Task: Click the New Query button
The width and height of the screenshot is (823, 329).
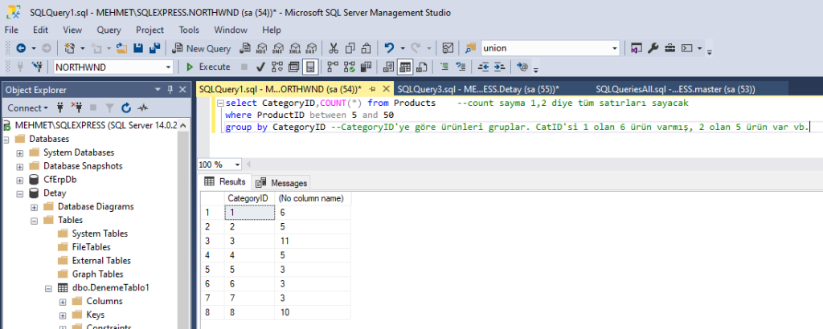Action: (x=202, y=48)
